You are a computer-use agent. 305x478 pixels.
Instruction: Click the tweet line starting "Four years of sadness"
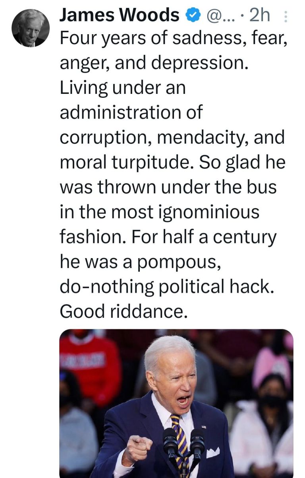(173, 39)
